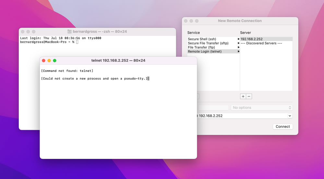Select Remote Login (telnet) service
Image resolution: width=324 pixels, height=179 pixels.
pyautogui.click(x=205, y=51)
